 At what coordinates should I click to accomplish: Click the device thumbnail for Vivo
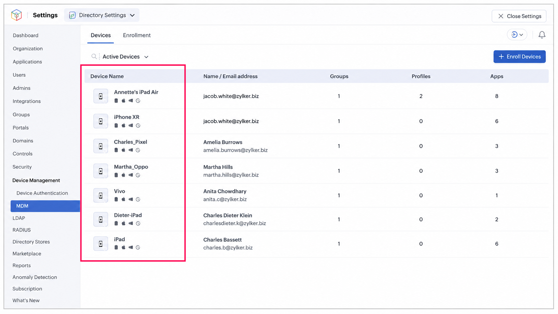click(x=101, y=195)
